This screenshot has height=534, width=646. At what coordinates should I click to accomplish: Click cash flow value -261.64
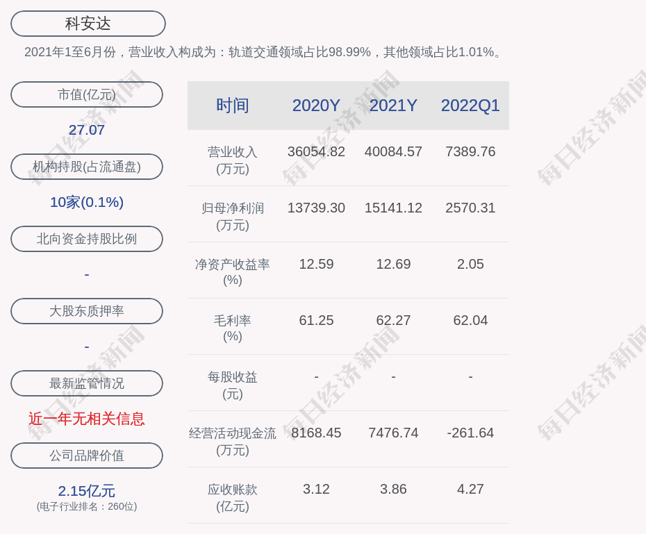click(470, 433)
